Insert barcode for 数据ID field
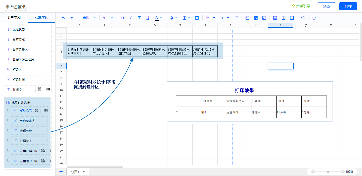Viewport: 362px width, 176px height. pyautogui.click(x=48, y=90)
